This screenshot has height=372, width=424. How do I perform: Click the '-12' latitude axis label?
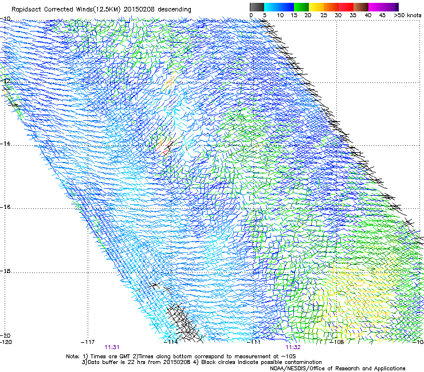[5, 81]
